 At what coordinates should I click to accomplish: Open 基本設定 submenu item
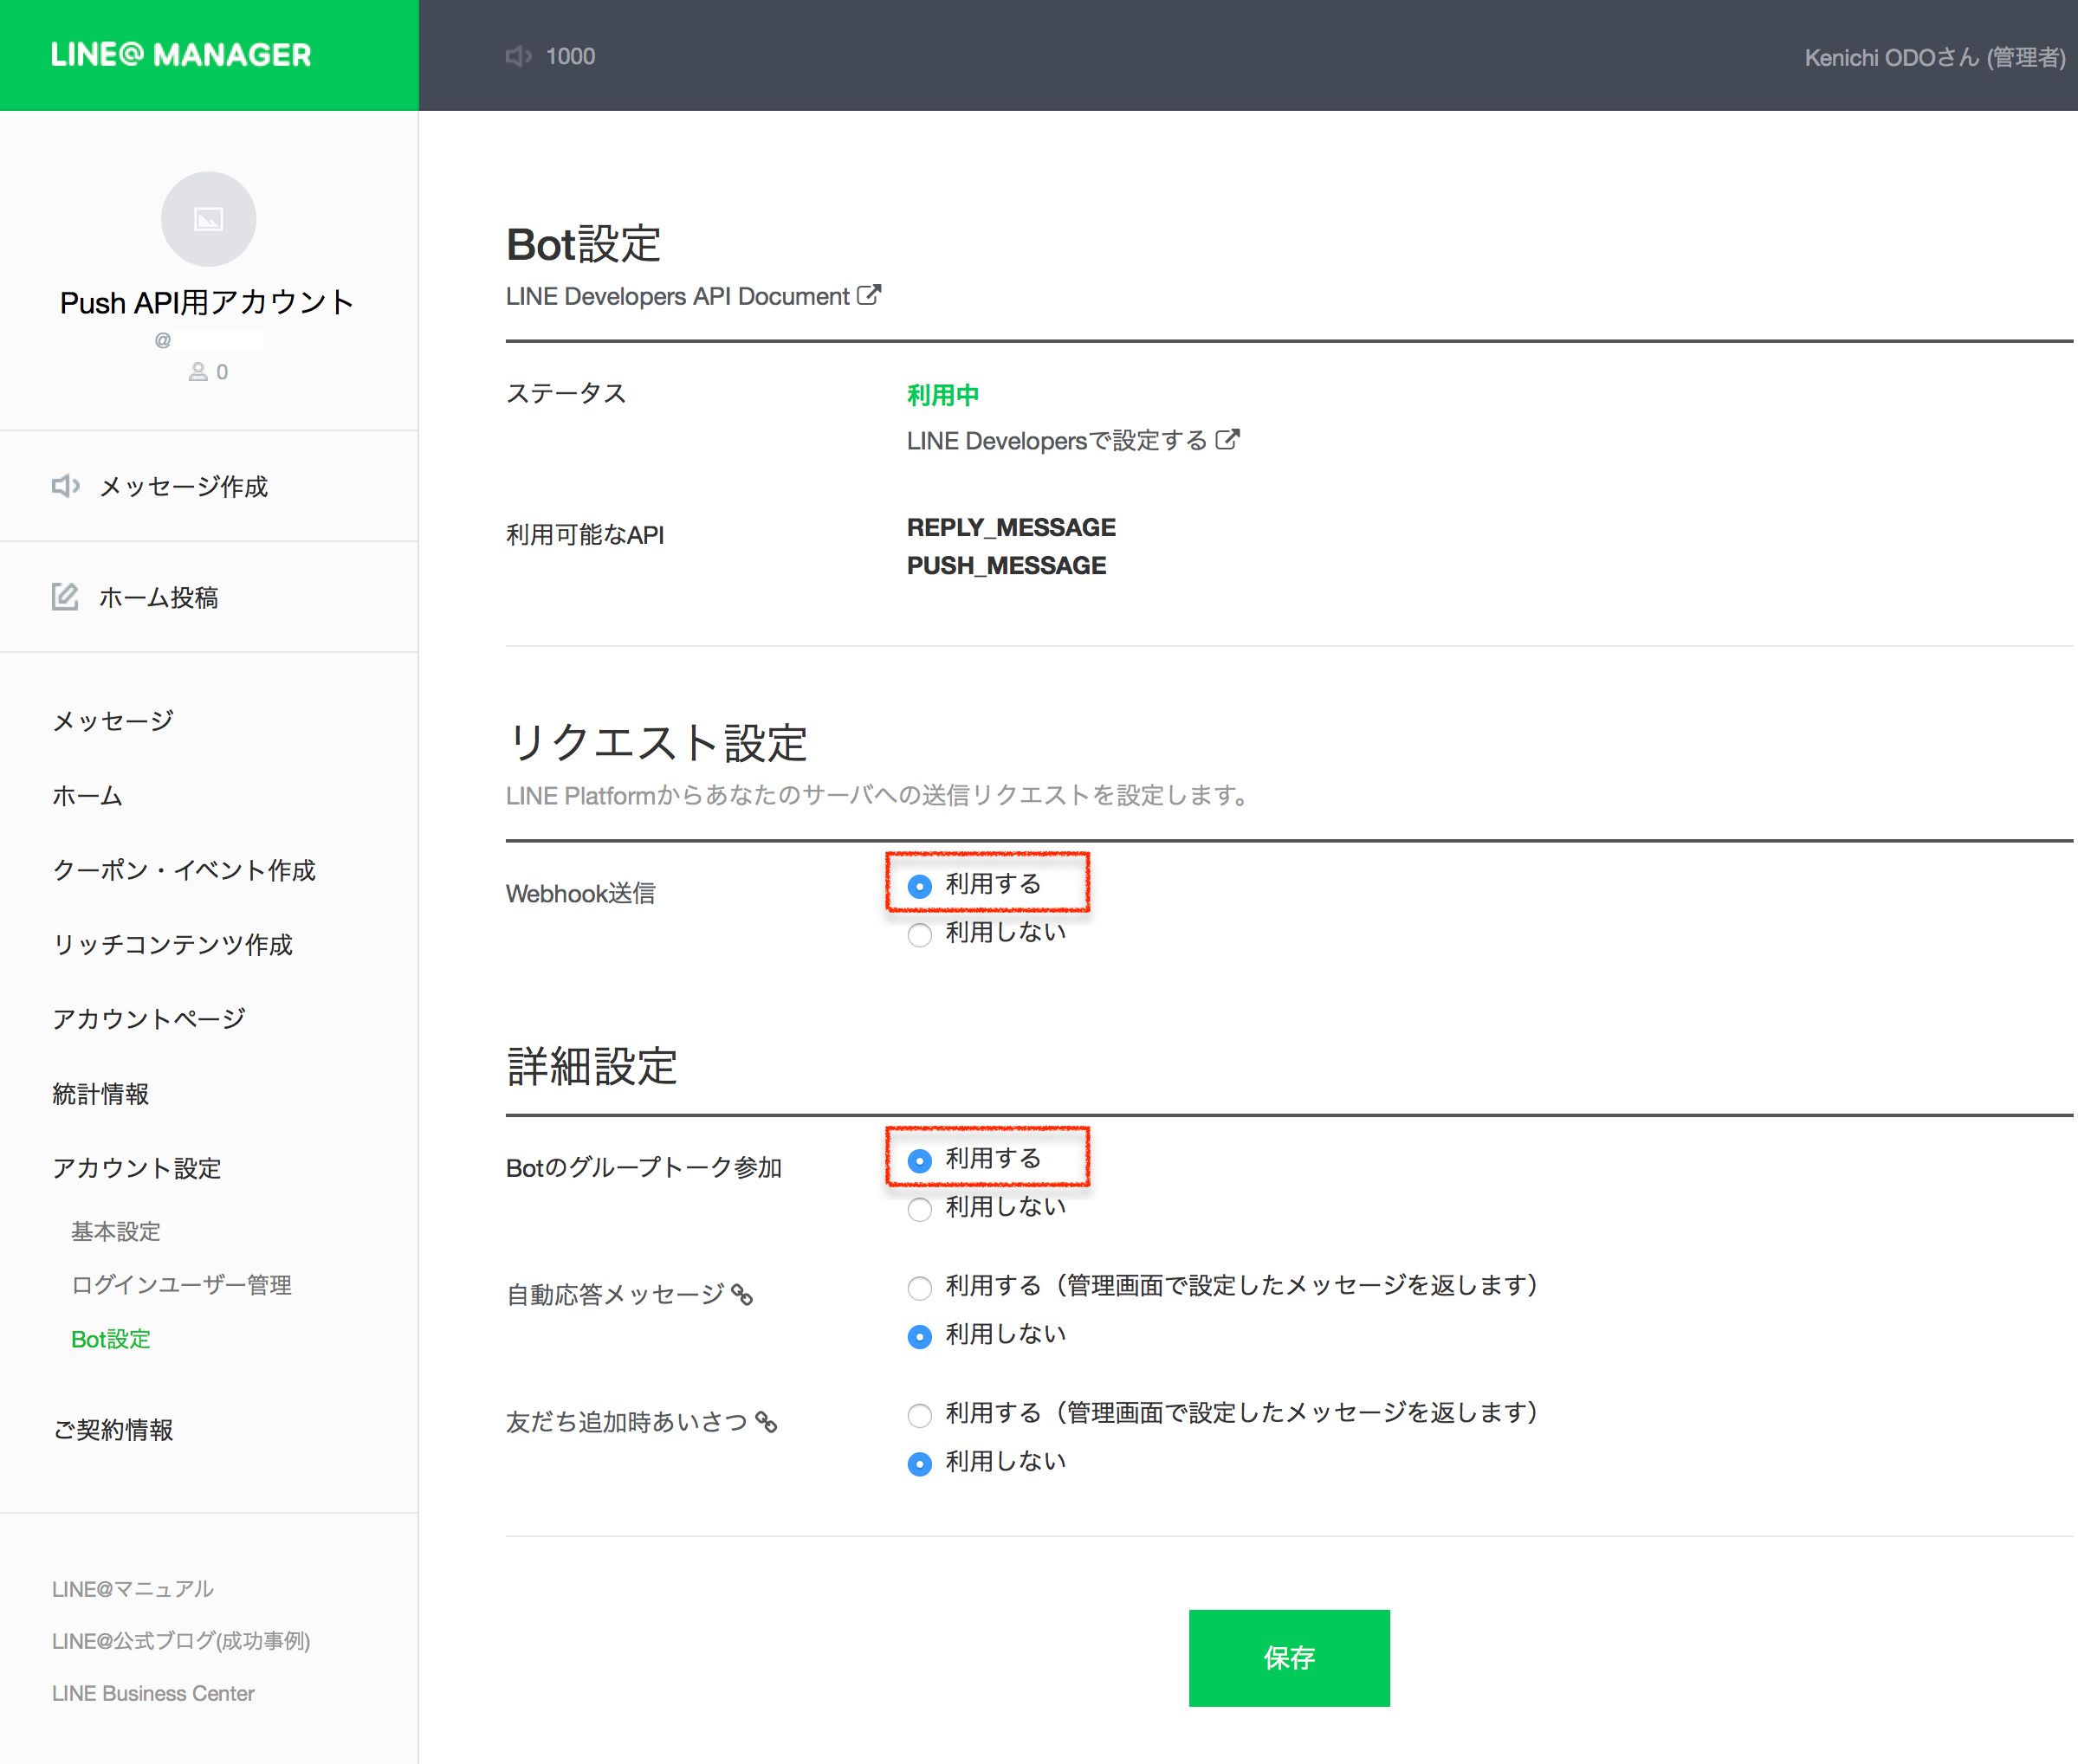116,1232
